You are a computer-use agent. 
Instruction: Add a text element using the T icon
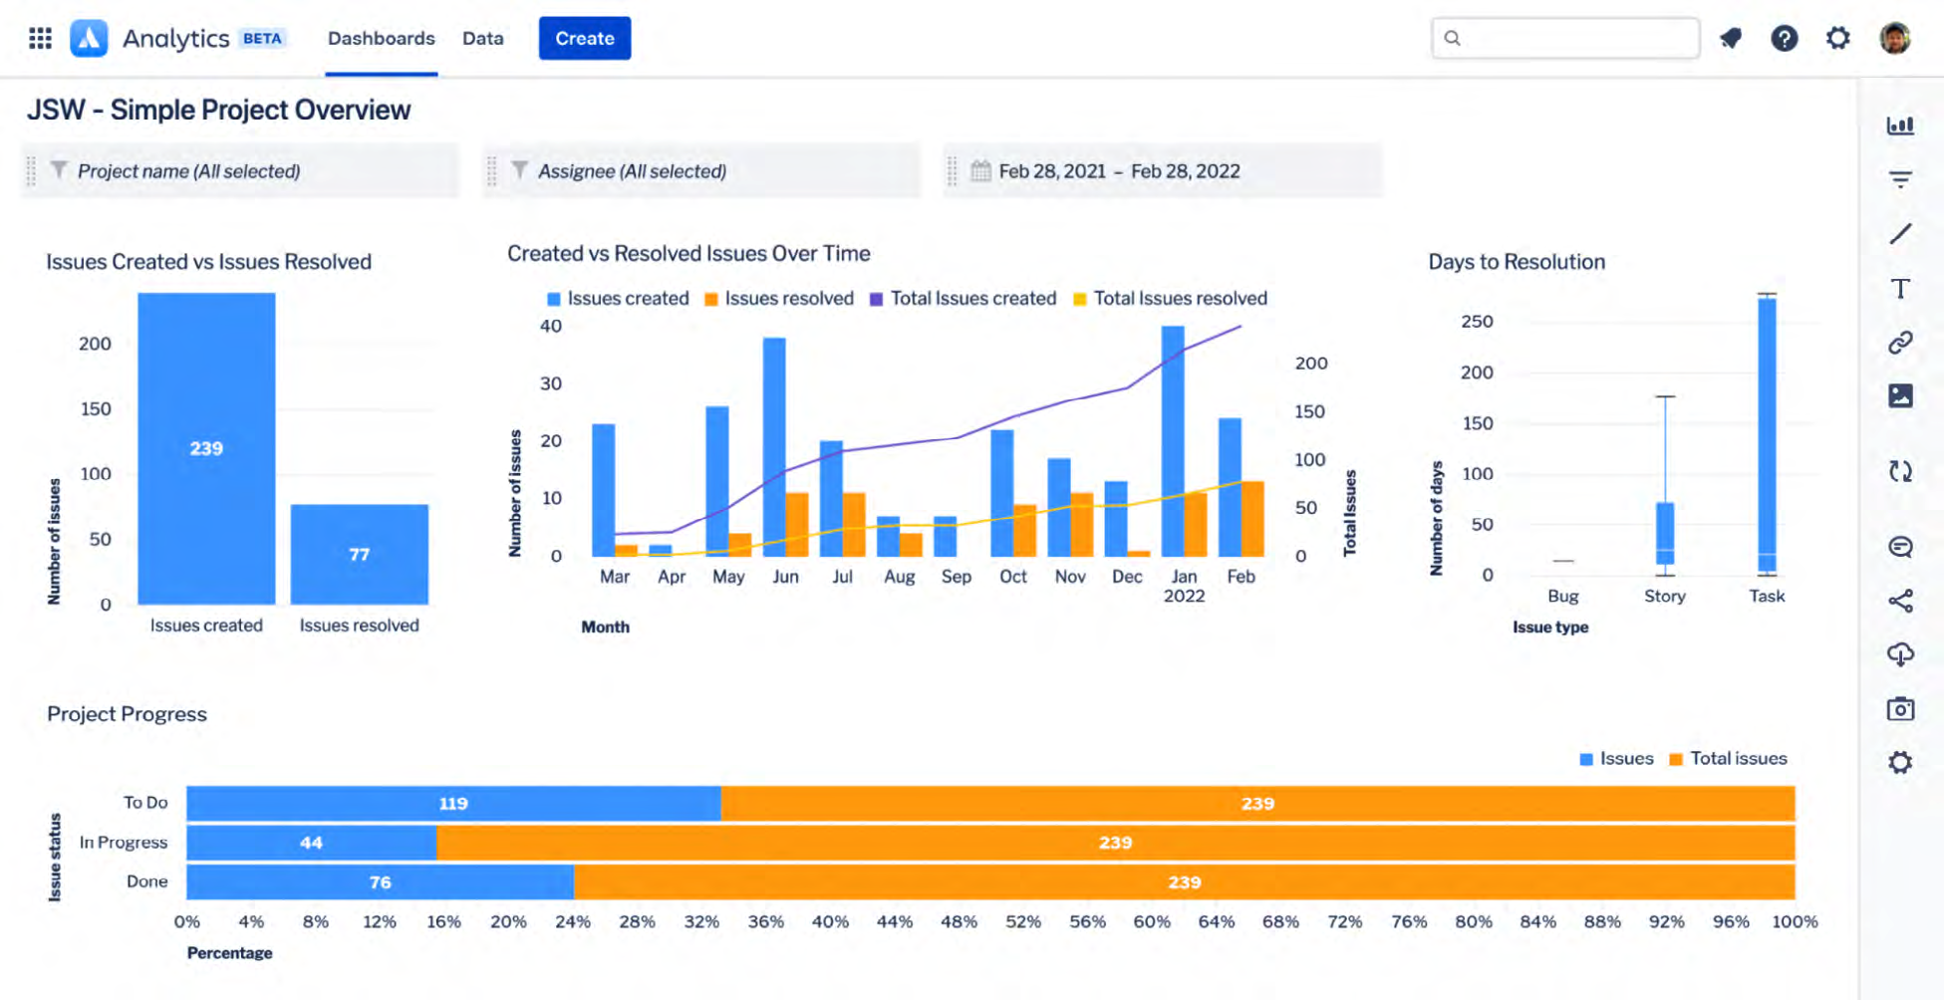[1901, 288]
